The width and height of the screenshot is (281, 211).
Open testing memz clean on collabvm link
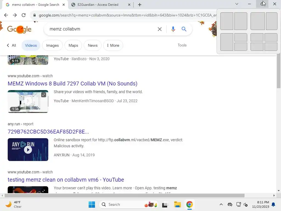click(x=66, y=180)
